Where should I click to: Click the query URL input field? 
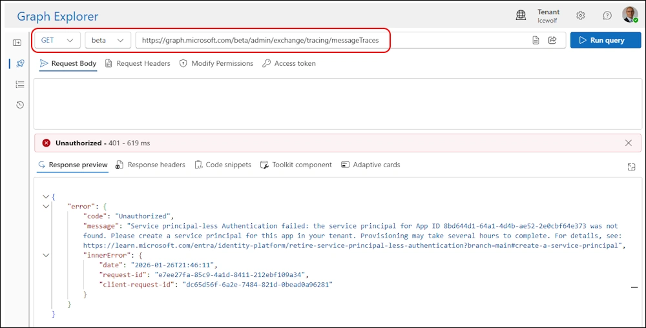(x=329, y=40)
